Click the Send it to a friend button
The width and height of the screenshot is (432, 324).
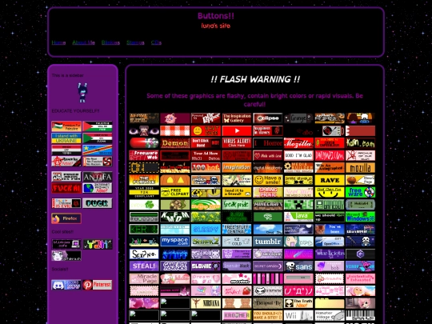tap(237, 192)
